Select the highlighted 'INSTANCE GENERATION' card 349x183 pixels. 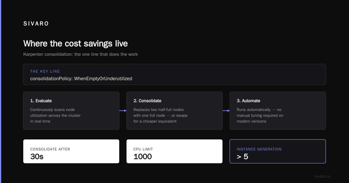(x=278, y=151)
